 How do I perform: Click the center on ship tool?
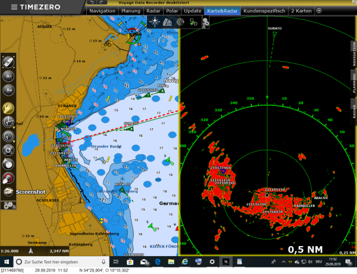[x=8, y=62]
